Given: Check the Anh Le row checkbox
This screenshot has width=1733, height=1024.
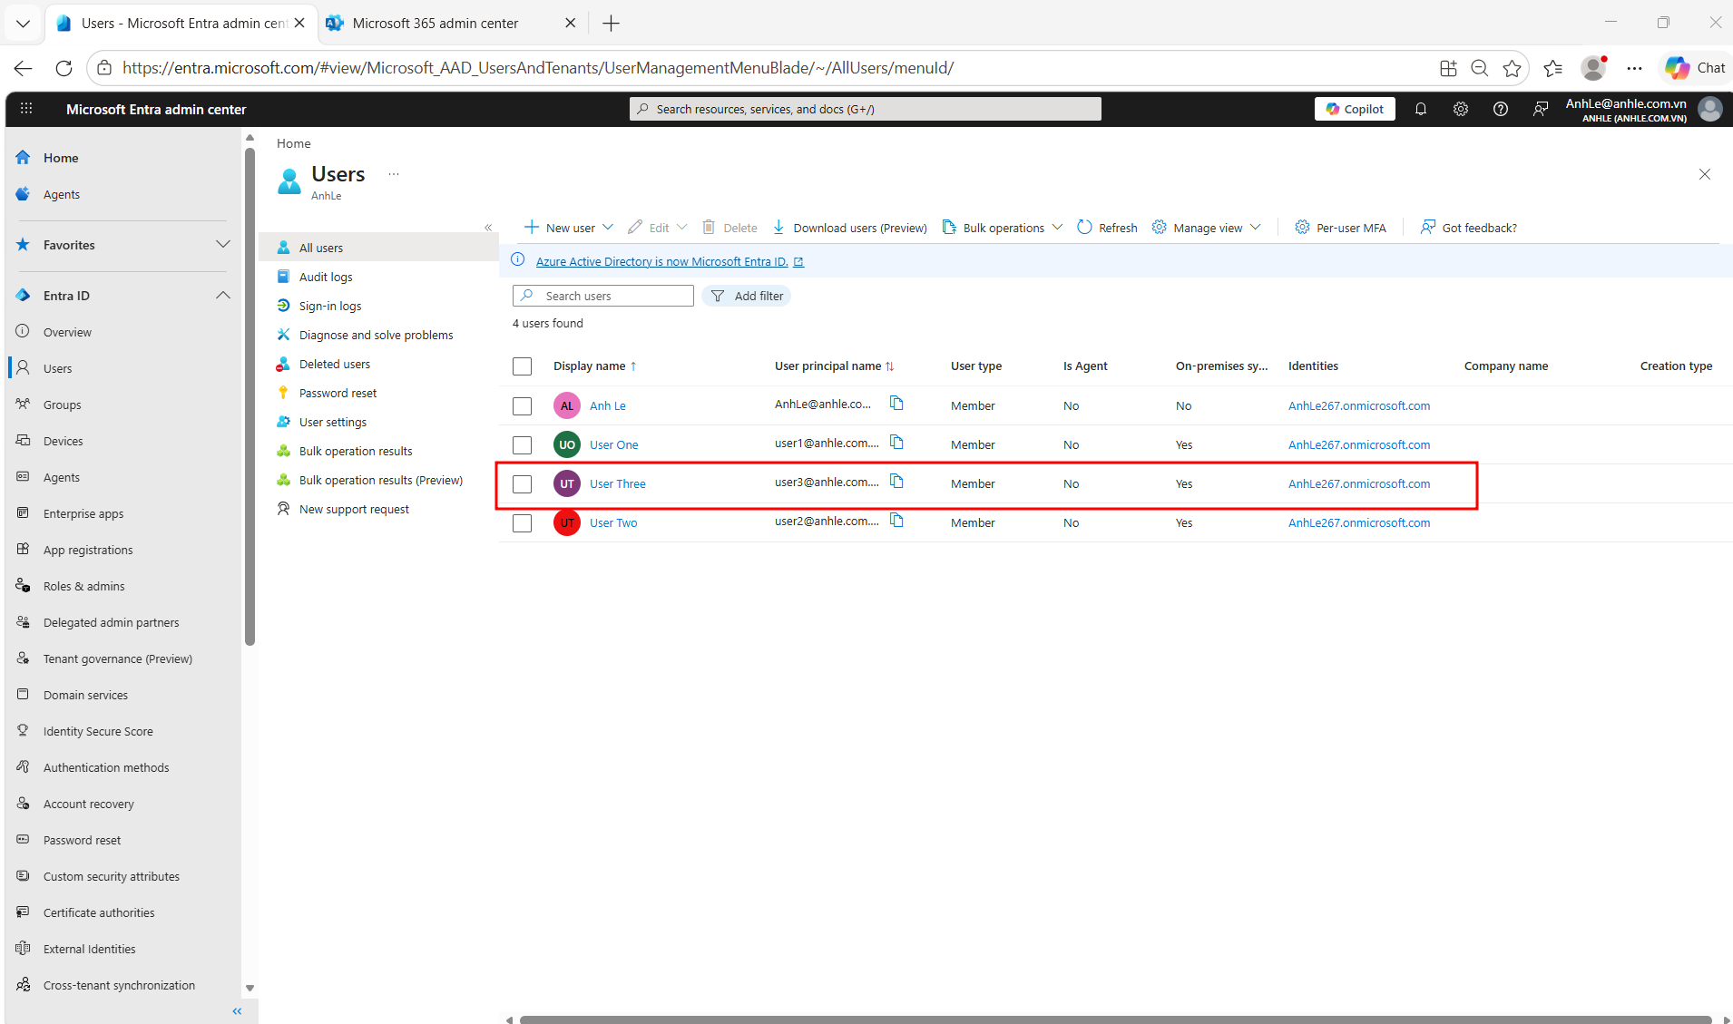Looking at the screenshot, I should [x=522, y=406].
